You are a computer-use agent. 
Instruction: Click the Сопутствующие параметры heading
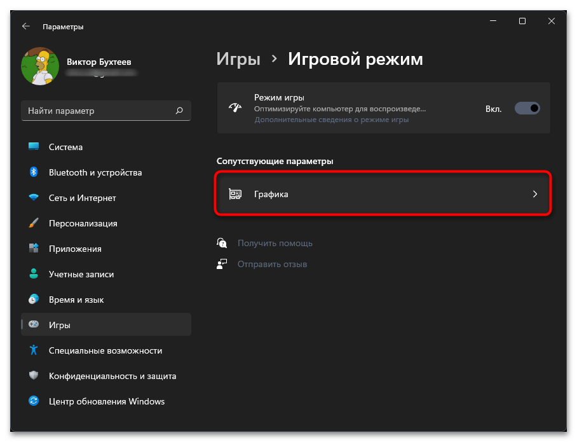tap(275, 161)
